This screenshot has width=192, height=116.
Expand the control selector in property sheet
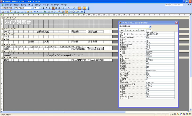click(150, 27)
